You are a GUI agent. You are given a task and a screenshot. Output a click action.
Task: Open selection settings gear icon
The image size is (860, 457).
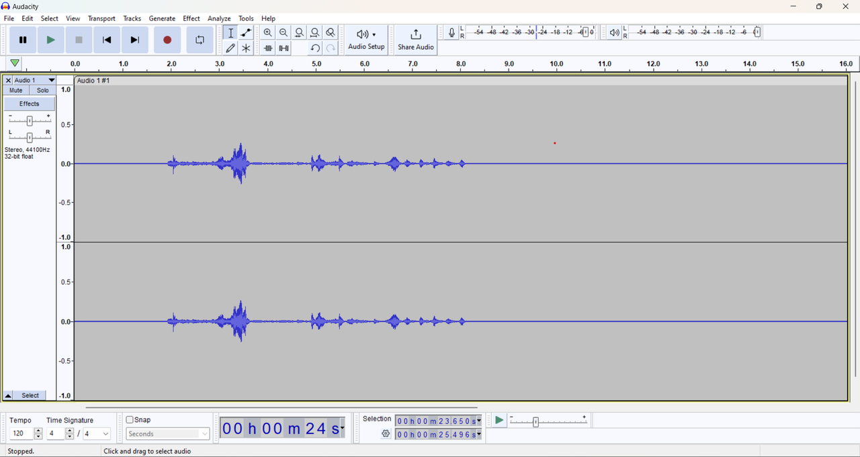[x=386, y=434]
